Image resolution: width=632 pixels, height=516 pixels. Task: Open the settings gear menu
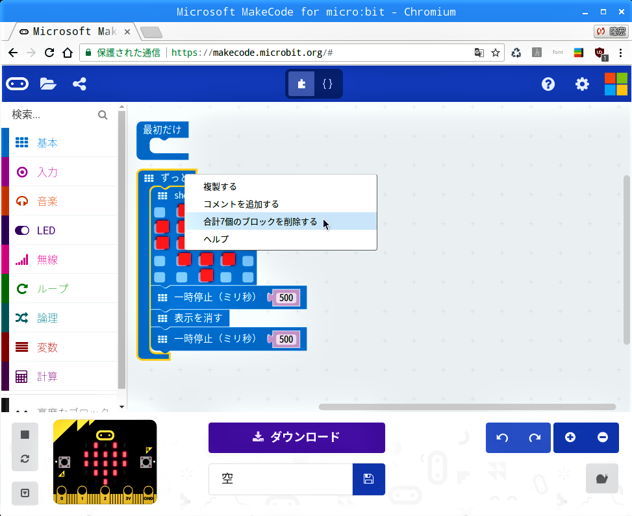coord(582,84)
